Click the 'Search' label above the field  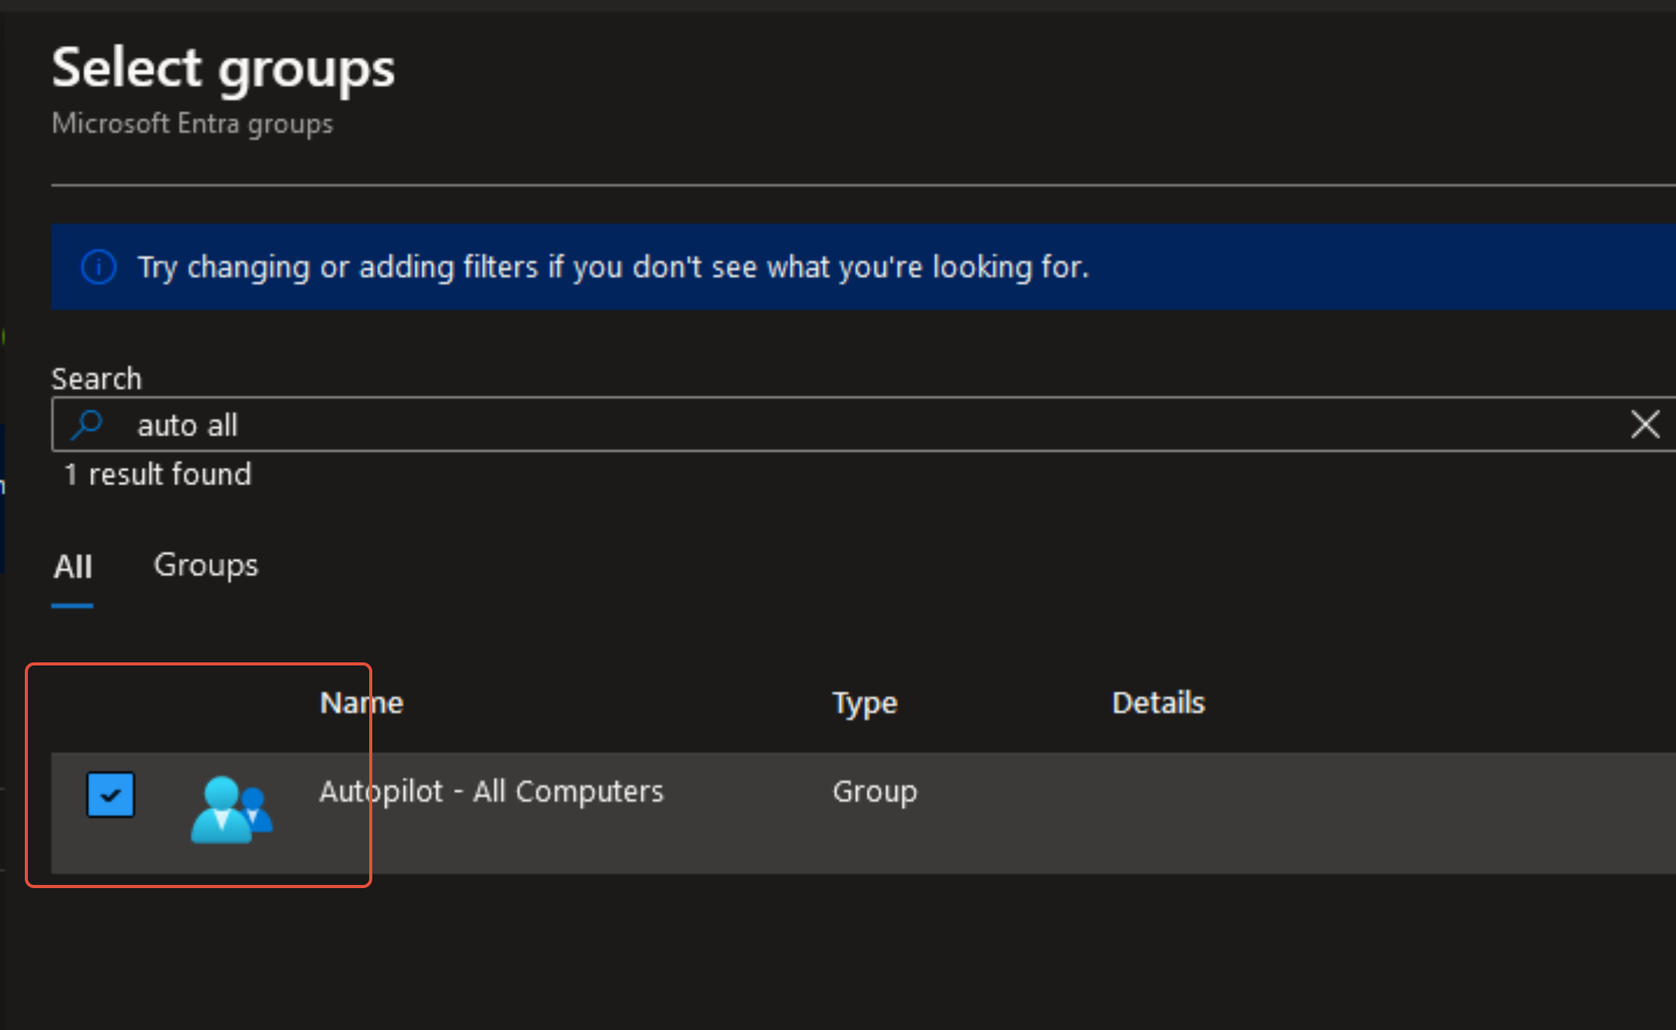[96, 379]
